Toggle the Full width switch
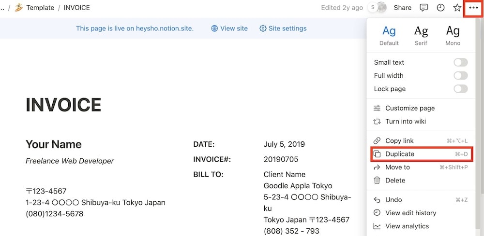 point(461,75)
